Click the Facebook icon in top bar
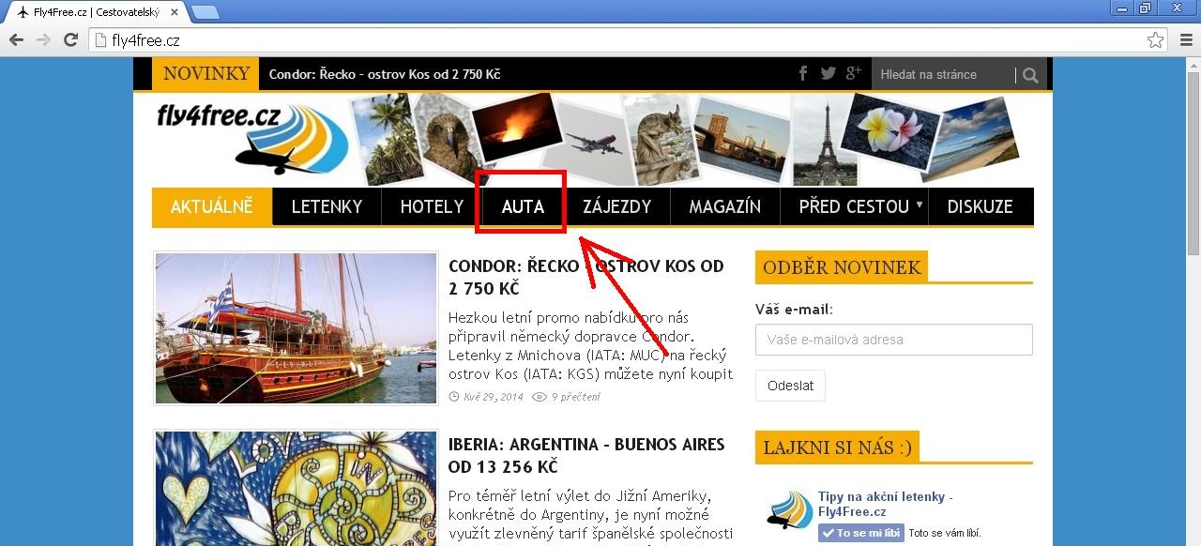The height and width of the screenshot is (546, 1201). click(x=803, y=74)
